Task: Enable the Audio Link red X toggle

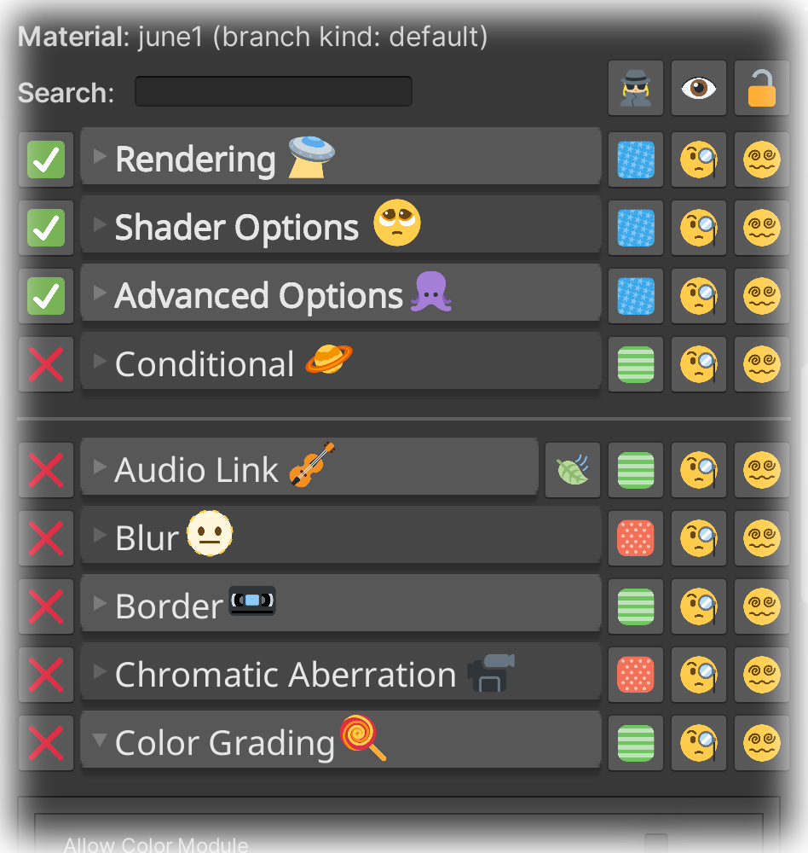Action: (x=46, y=470)
